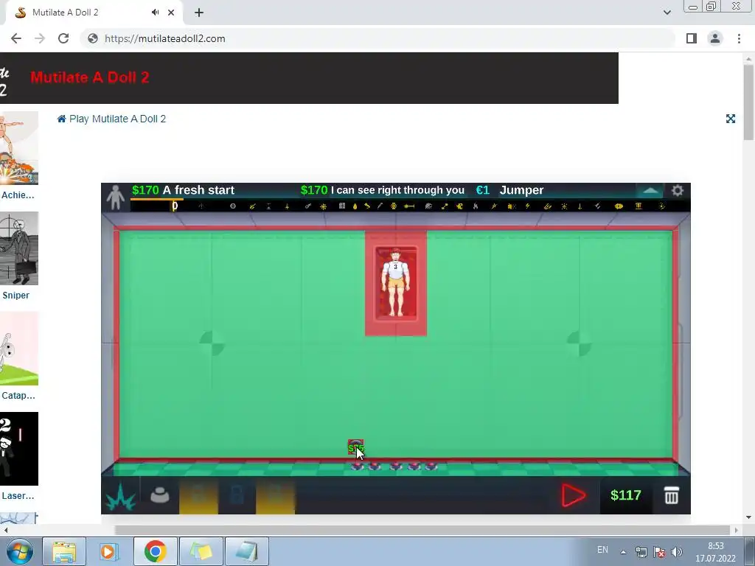This screenshot has width=755, height=566.
Task: Toggle fullscreen with the expand arrows icon
Action: coord(731,119)
